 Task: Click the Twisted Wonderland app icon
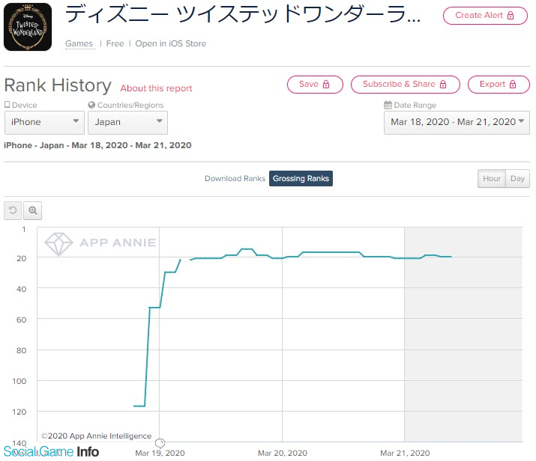(28, 27)
